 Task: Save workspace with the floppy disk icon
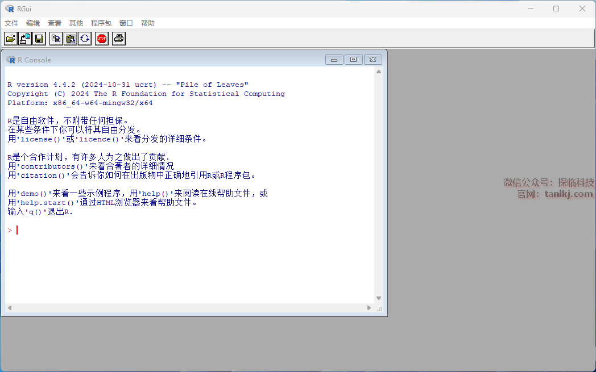(39, 39)
